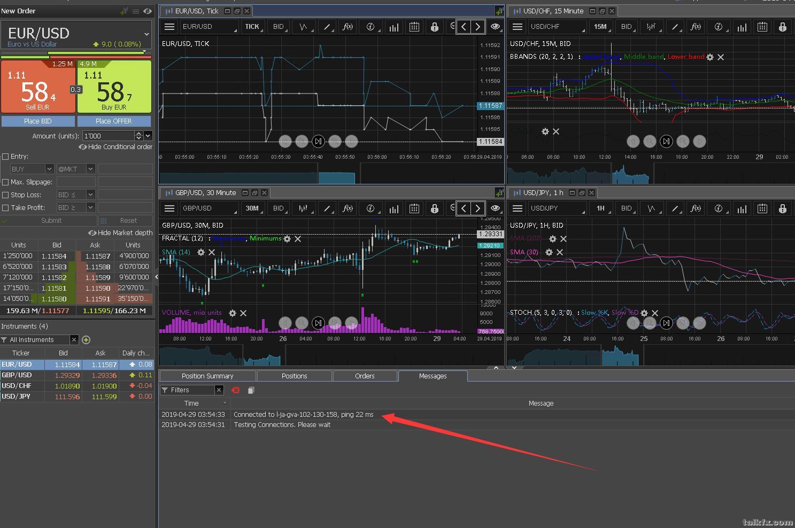This screenshot has width=795, height=528.
Task: Open the BID side dropdown on EUR/USD chart
Action: point(280,27)
